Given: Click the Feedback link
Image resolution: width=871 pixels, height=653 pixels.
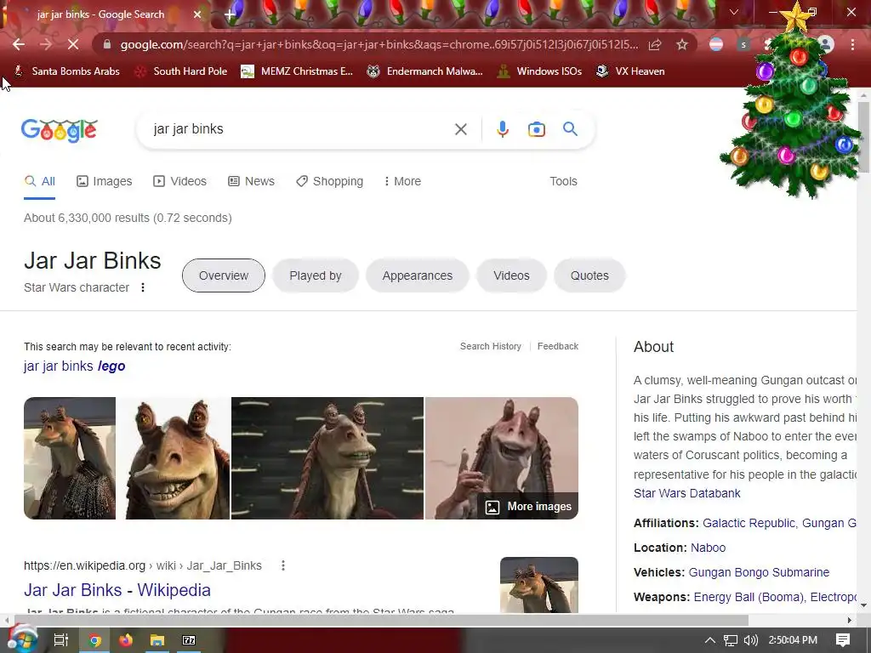Looking at the screenshot, I should coord(558,347).
